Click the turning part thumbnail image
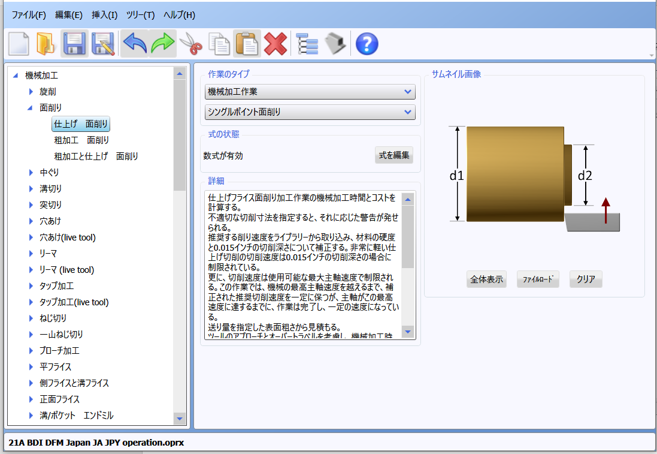The width and height of the screenshot is (657, 454). (534, 178)
